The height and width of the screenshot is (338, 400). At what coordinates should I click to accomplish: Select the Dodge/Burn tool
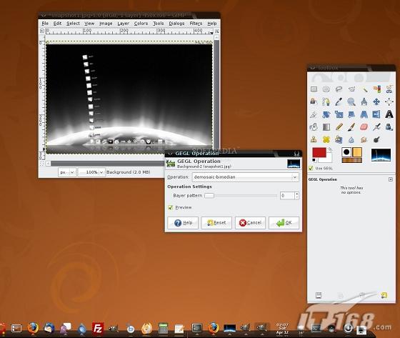376,139
